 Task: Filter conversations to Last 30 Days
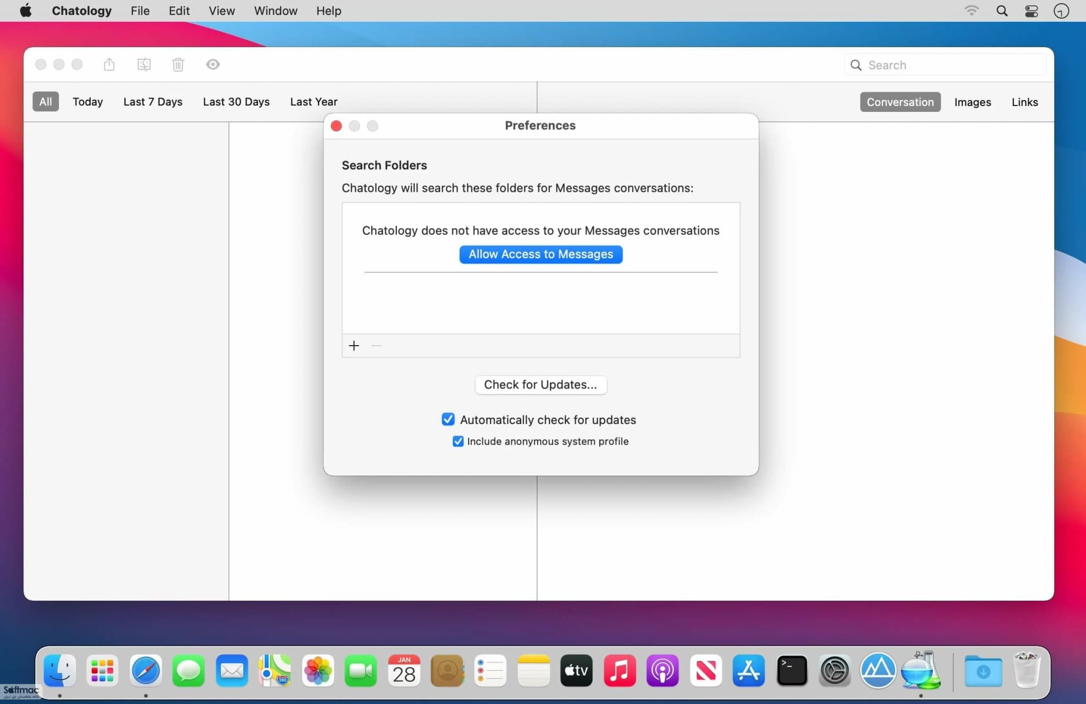pos(236,102)
